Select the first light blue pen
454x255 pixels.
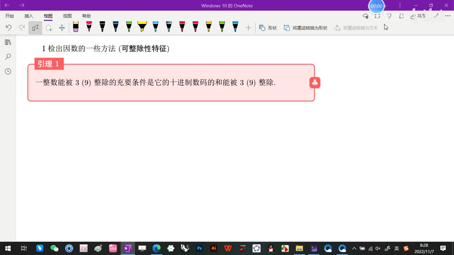point(155,27)
